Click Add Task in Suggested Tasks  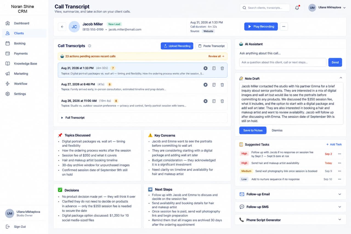pyautogui.click(x=334, y=145)
